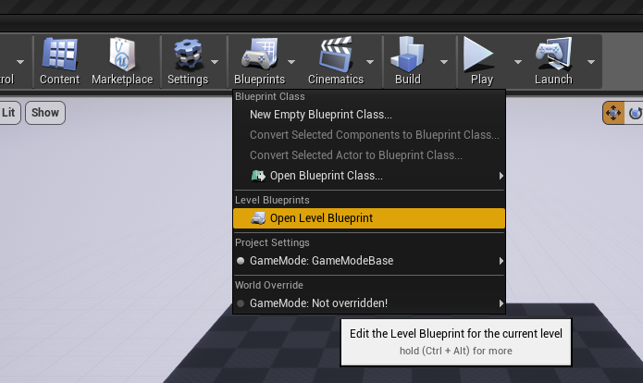
Task: Click the Settings gear toolbar icon
Action: click(x=189, y=54)
